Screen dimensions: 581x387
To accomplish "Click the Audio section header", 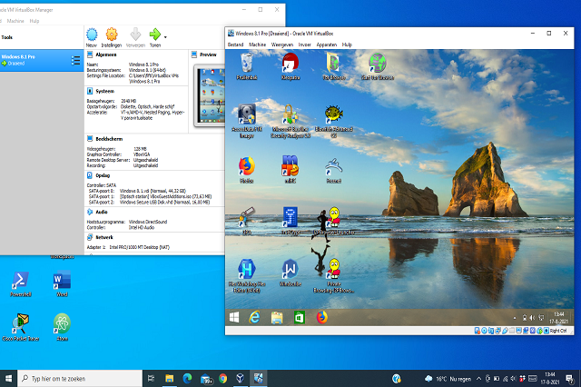I will 102,212.
